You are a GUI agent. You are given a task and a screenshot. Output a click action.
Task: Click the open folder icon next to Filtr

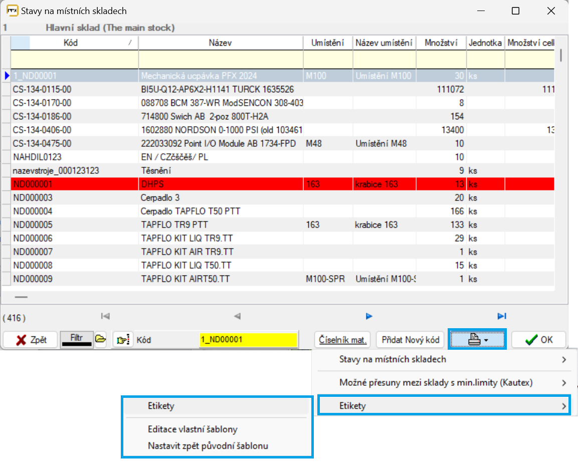tap(101, 339)
